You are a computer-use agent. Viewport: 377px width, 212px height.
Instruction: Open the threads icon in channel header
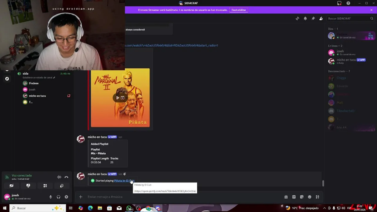(x=297, y=19)
